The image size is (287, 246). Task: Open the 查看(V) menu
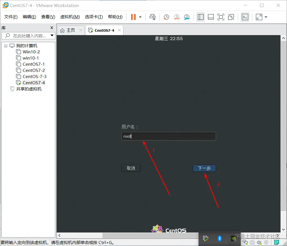[x=48, y=17]
